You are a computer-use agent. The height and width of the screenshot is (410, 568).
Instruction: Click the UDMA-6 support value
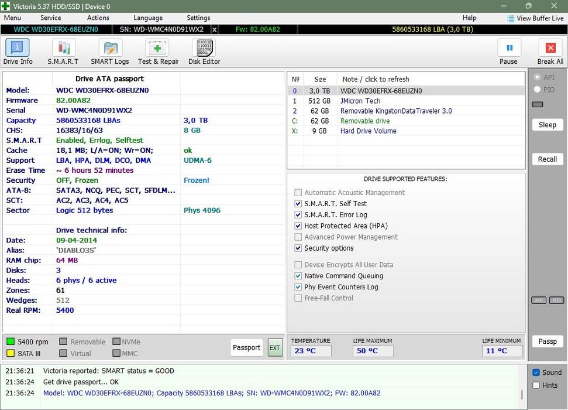coord(197,160)
